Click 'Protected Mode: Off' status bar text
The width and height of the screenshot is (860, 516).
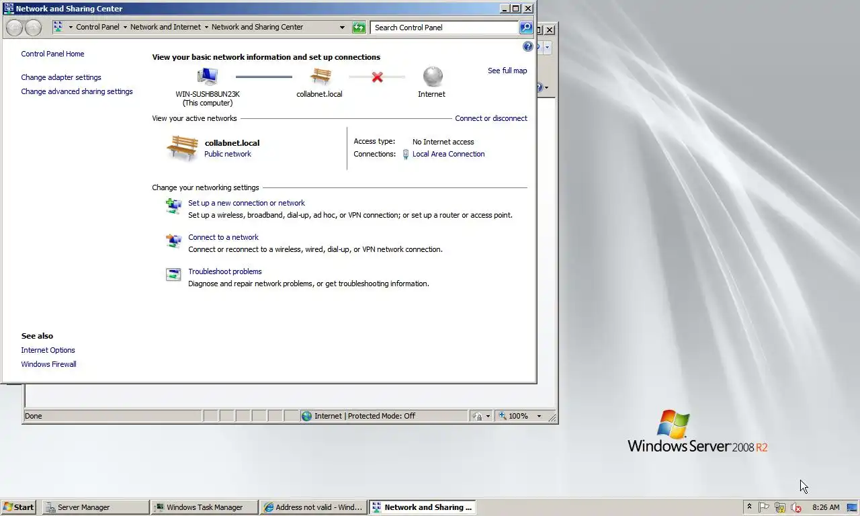coord(382,416)
